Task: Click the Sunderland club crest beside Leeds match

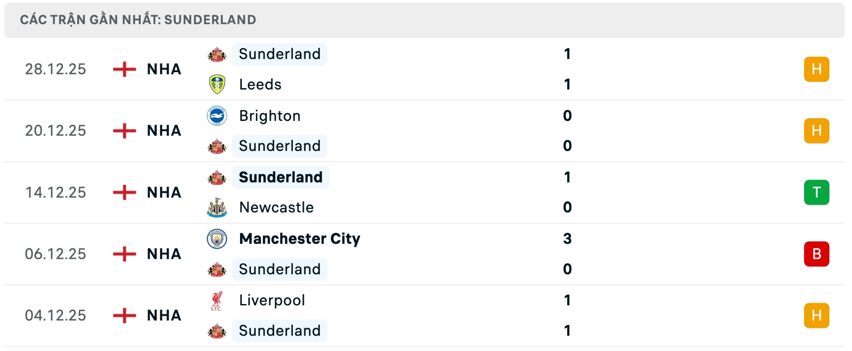Action: click(217, 54)
